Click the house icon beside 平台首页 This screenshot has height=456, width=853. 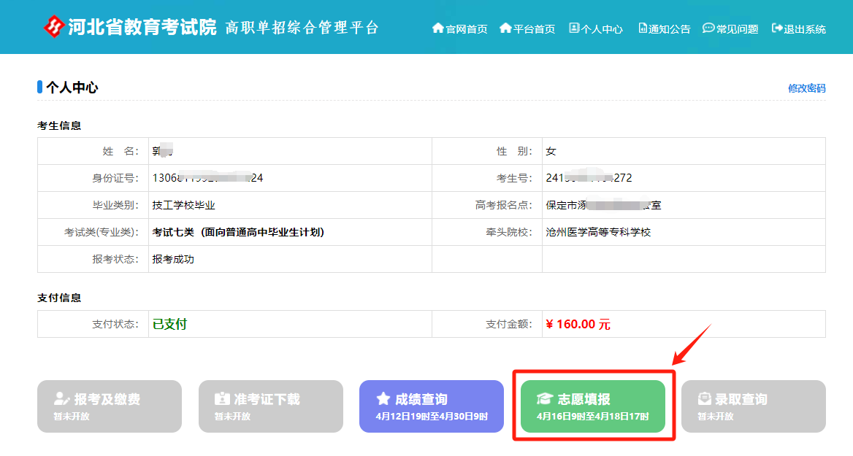click(x=505, y=28)
